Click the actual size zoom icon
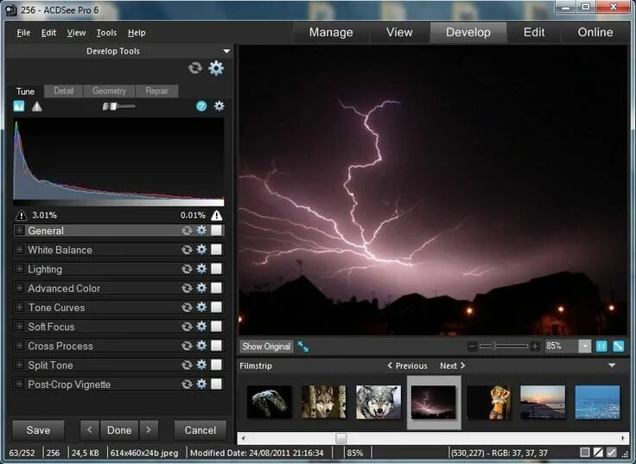The height and width of the screenshot is (464, 636). pyautogui.click(x=601, y=346)
